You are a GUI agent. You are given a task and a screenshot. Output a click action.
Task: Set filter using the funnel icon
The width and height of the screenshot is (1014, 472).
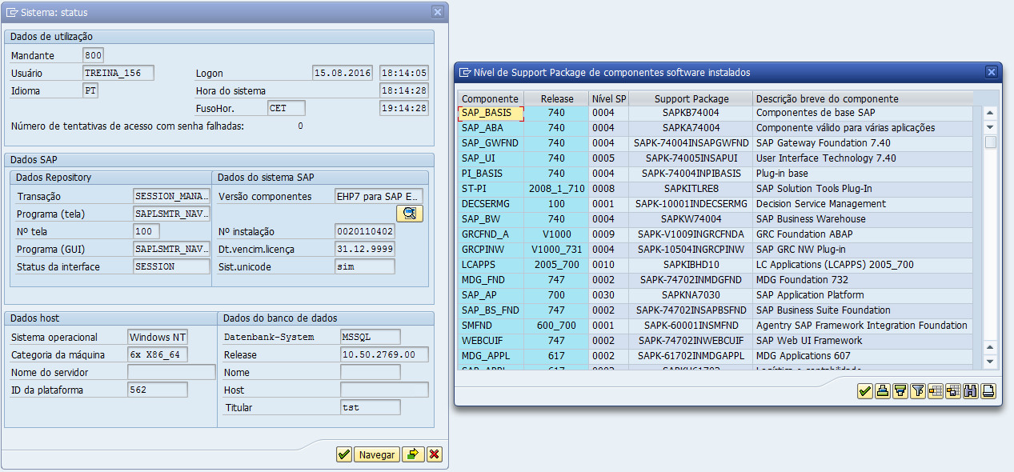(x=918, y=391)
